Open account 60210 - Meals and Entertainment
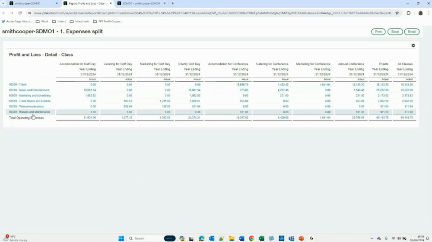 click(x=29, y=90)
